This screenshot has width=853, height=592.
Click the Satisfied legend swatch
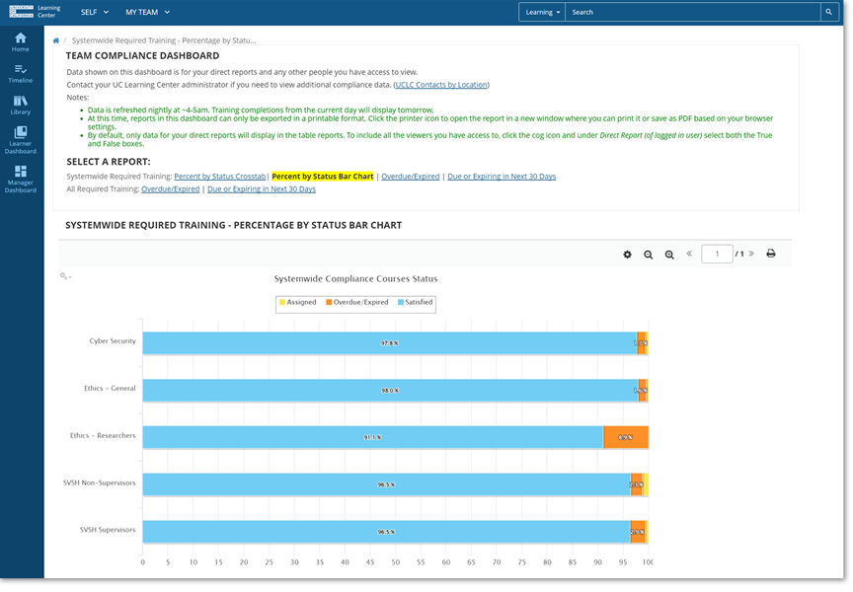point(401,302)
